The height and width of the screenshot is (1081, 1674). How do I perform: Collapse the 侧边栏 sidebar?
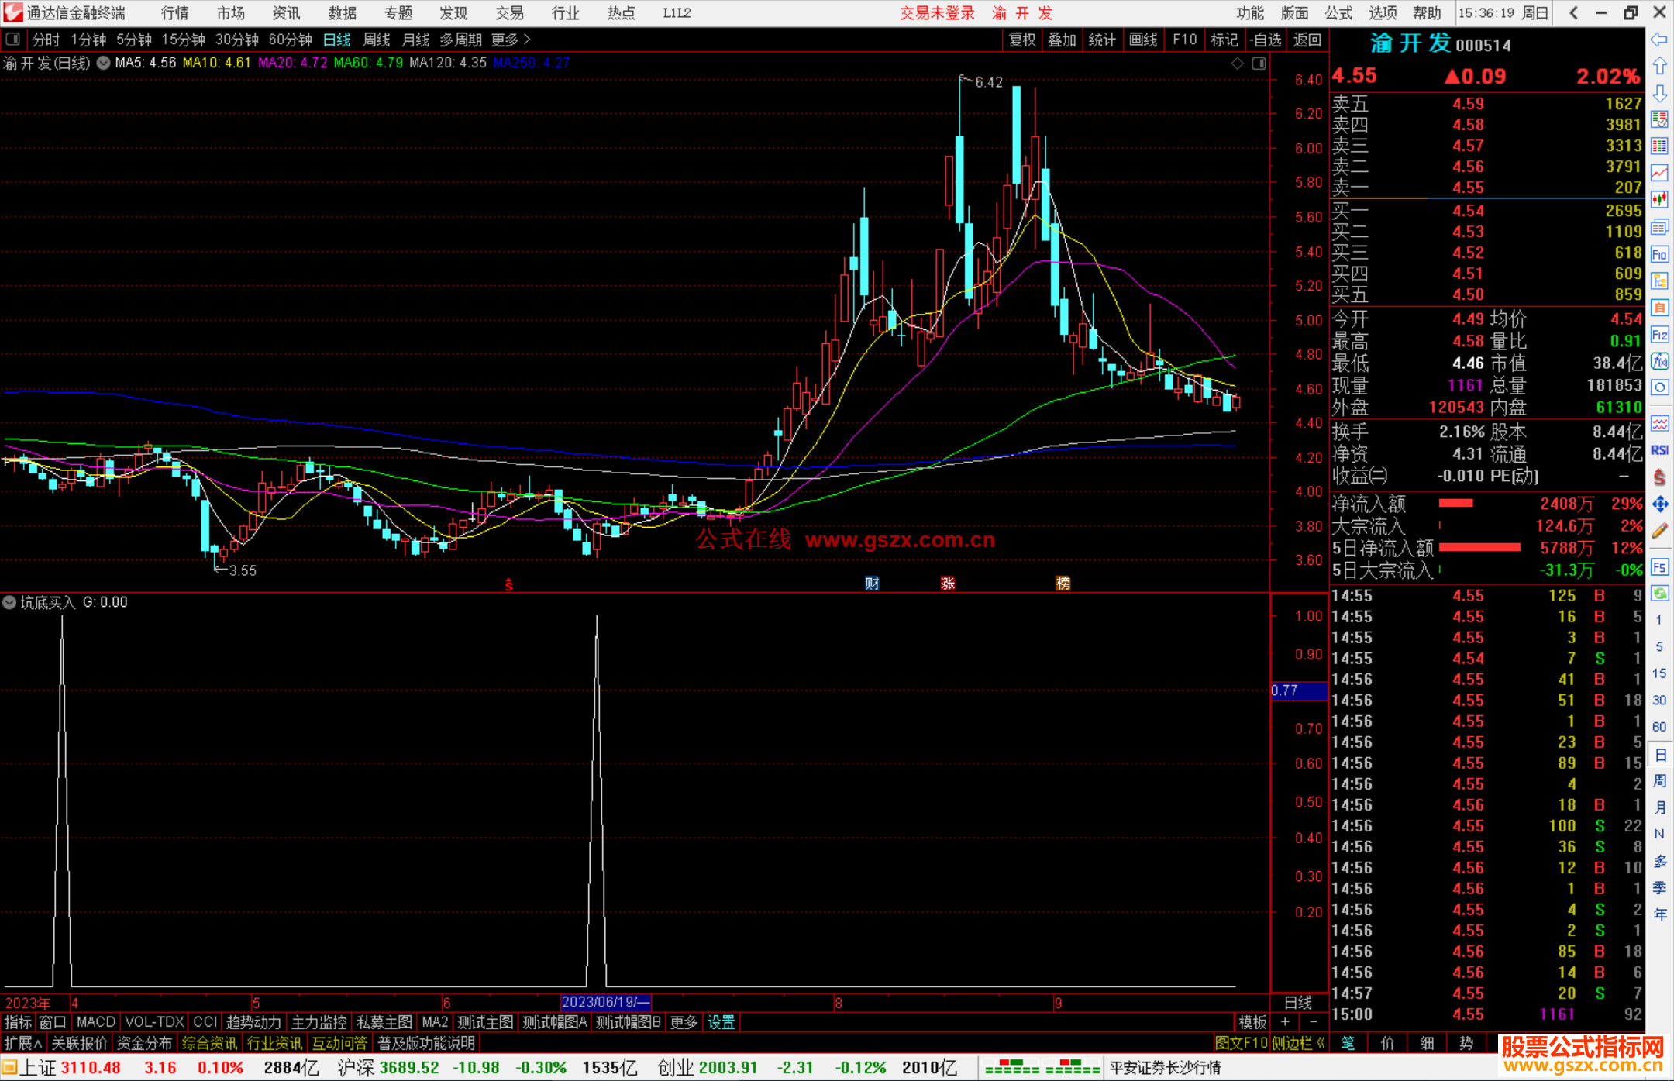click(x=1298, y=1043)
